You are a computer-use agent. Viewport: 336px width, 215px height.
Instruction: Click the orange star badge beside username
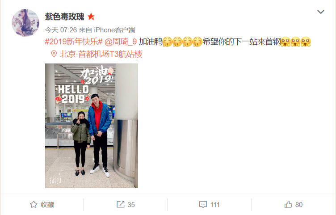point(91,17)
